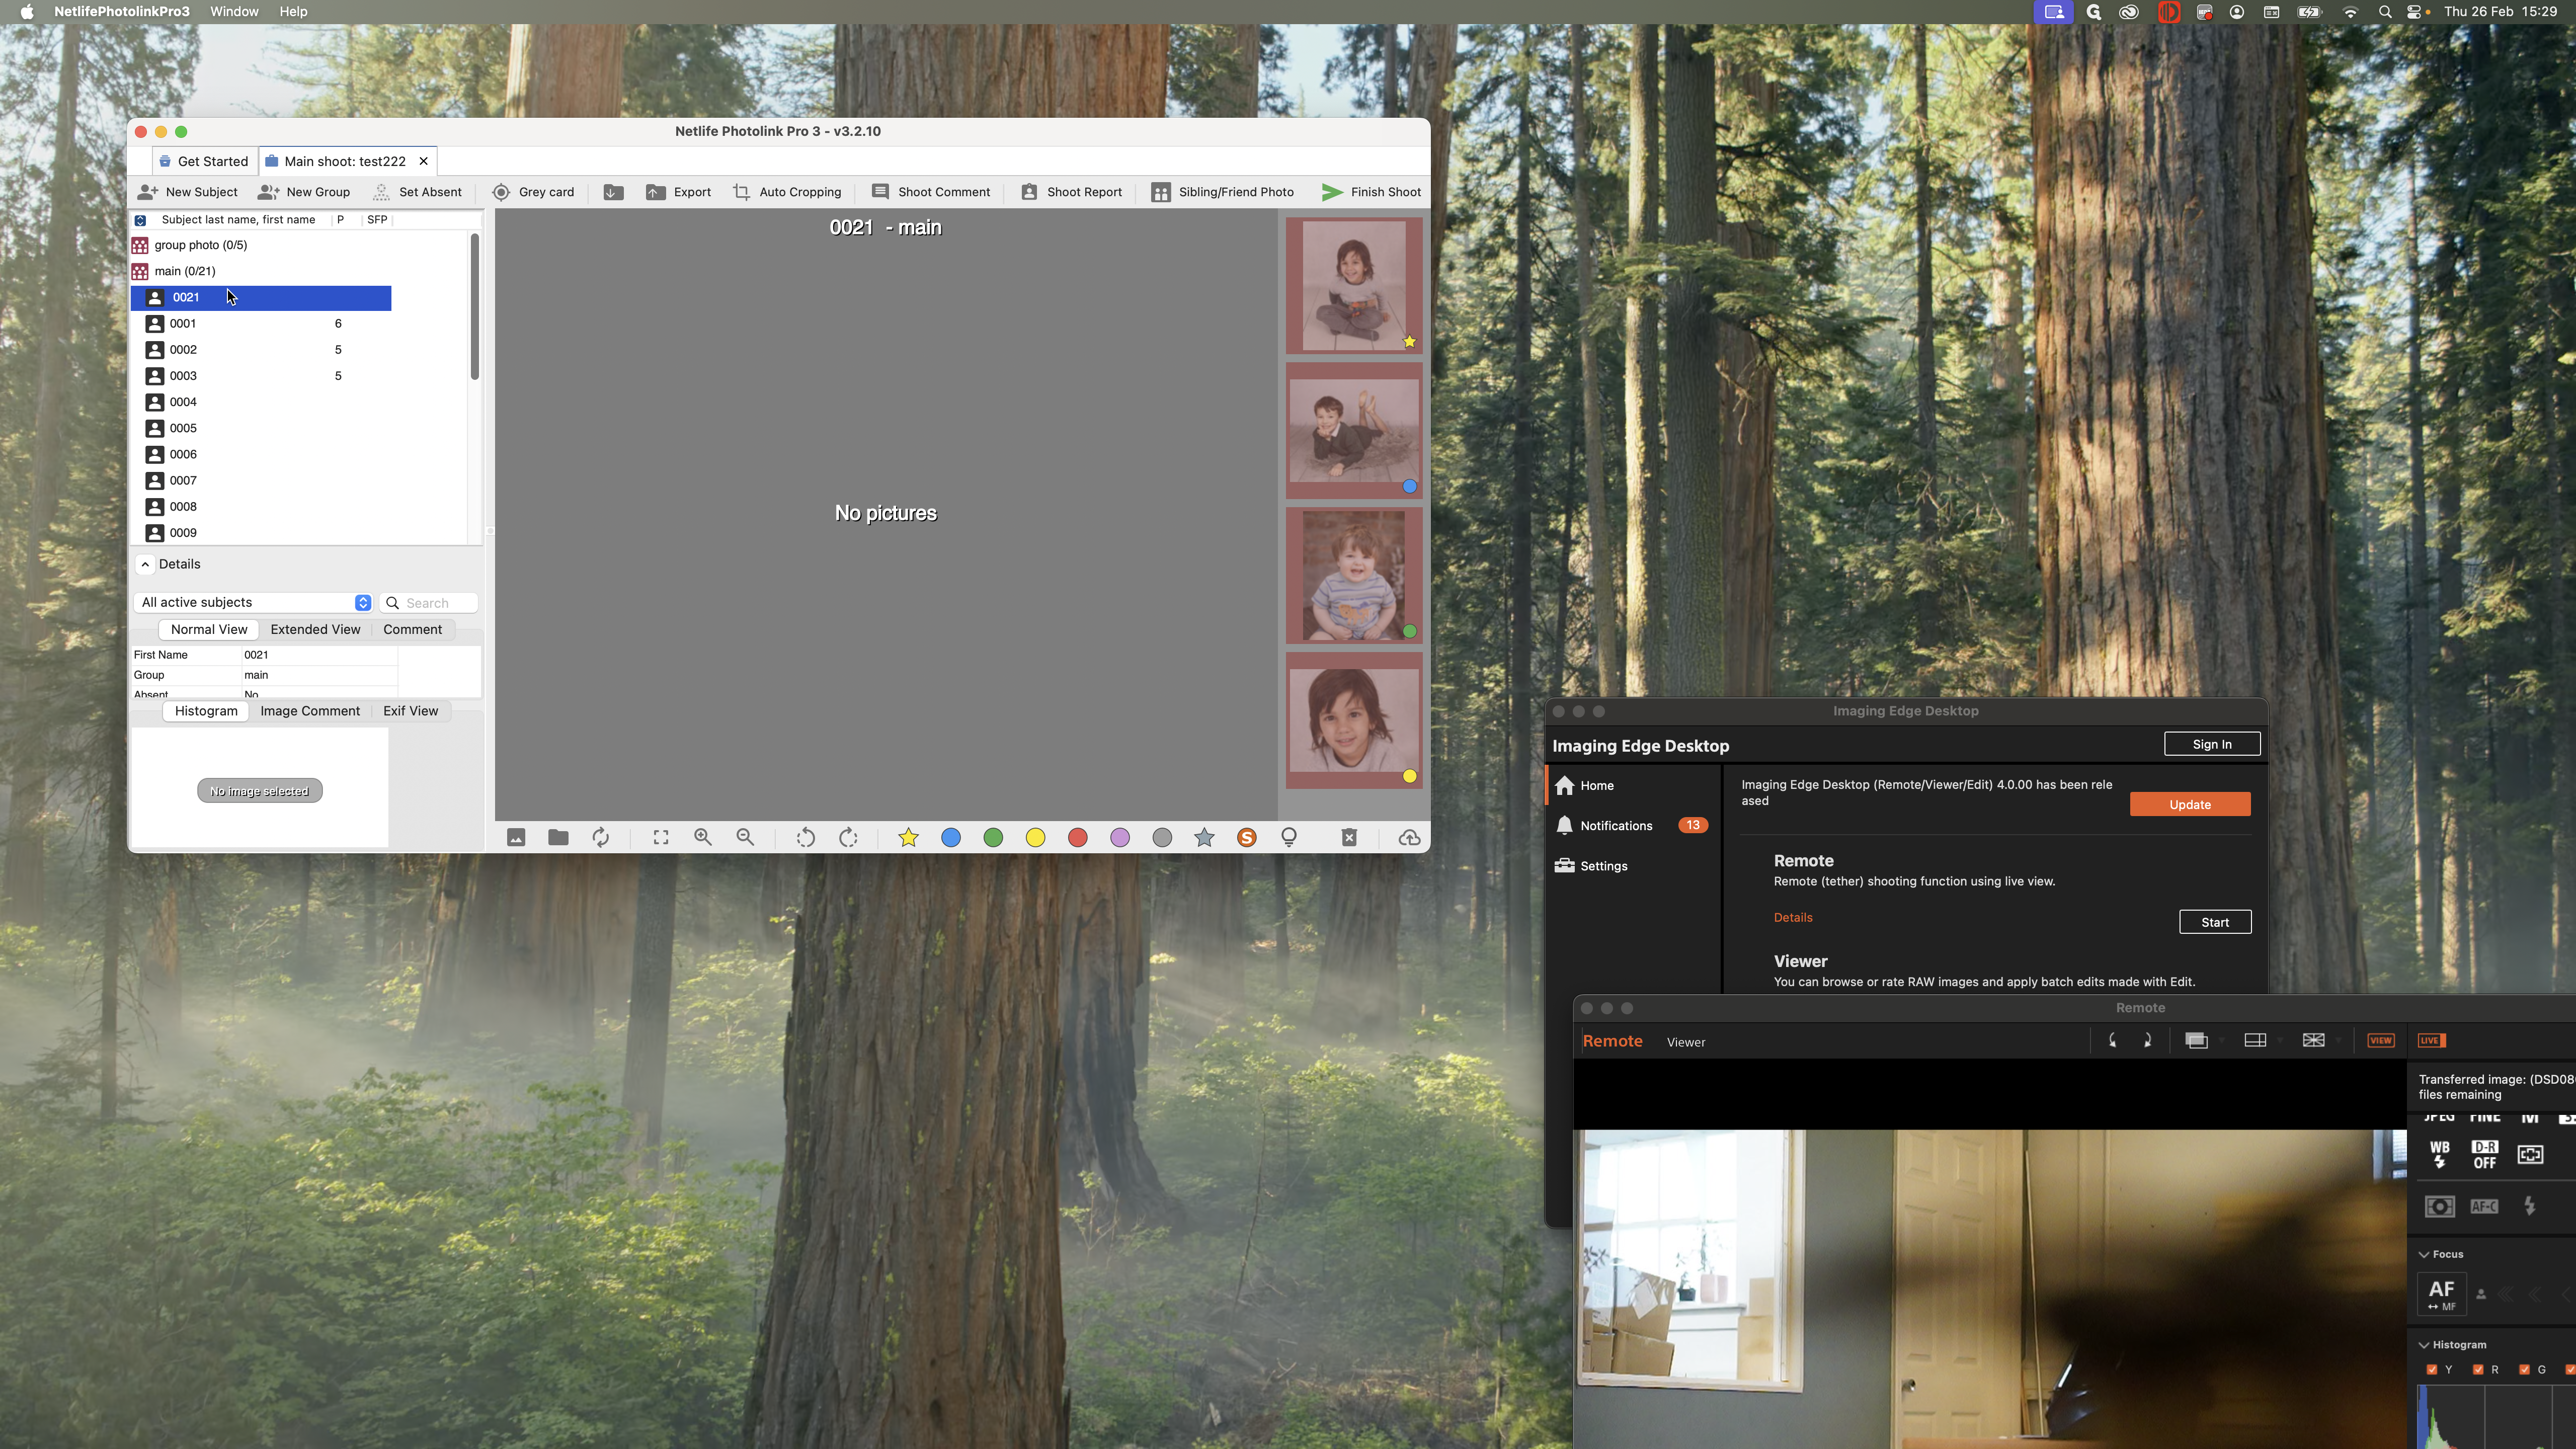Uncheck the R histogram channel checkbox
Viewport: 2576px width, 1449px height.
[2478, 1370]
